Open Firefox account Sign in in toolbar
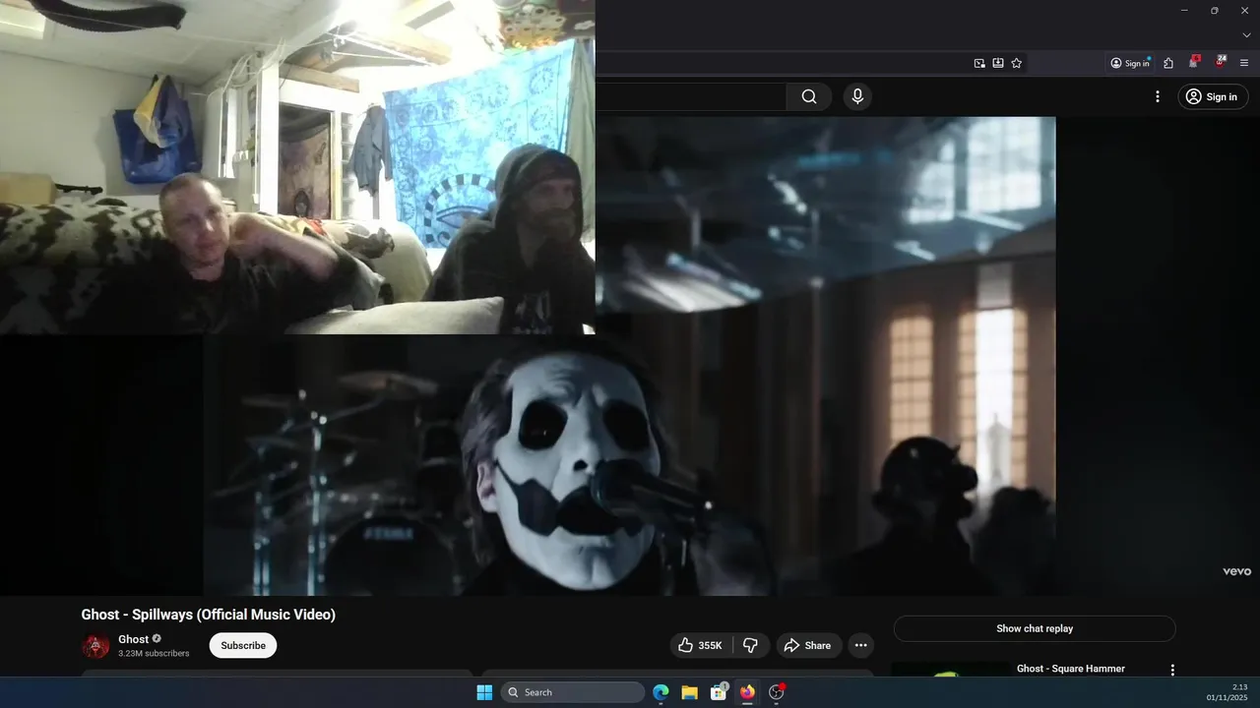This screenshot has height=708, width=1260. coord(1130,63)
